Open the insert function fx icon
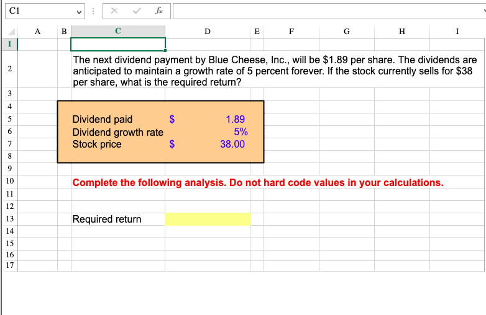The height and width of the screenshot is (315, 486). tap(159, 11)
